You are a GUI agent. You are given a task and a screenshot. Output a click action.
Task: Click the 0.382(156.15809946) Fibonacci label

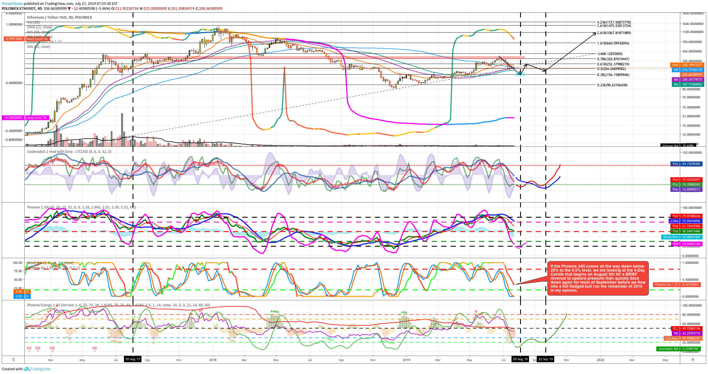click(x=613, y=75)
